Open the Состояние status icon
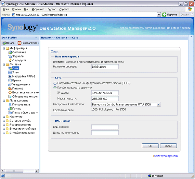195x179 pixels. point(10,52)
